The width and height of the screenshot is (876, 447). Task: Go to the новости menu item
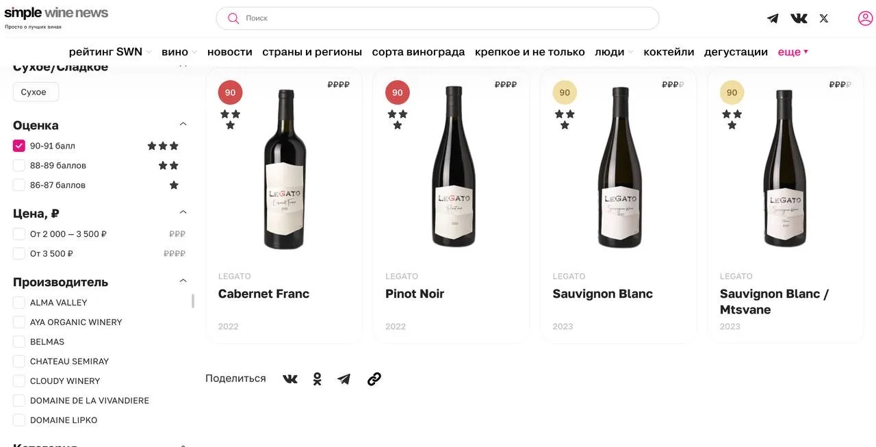coord(229,52)
